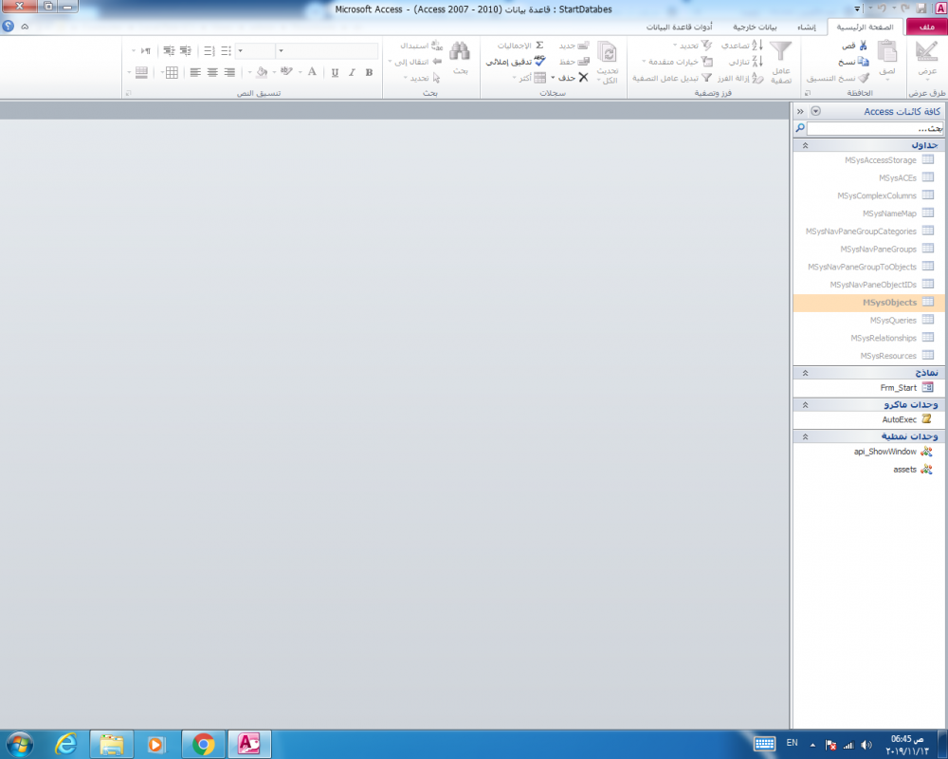Click the bulleted list icon
The image size is (948, 759).
(226, 51)
